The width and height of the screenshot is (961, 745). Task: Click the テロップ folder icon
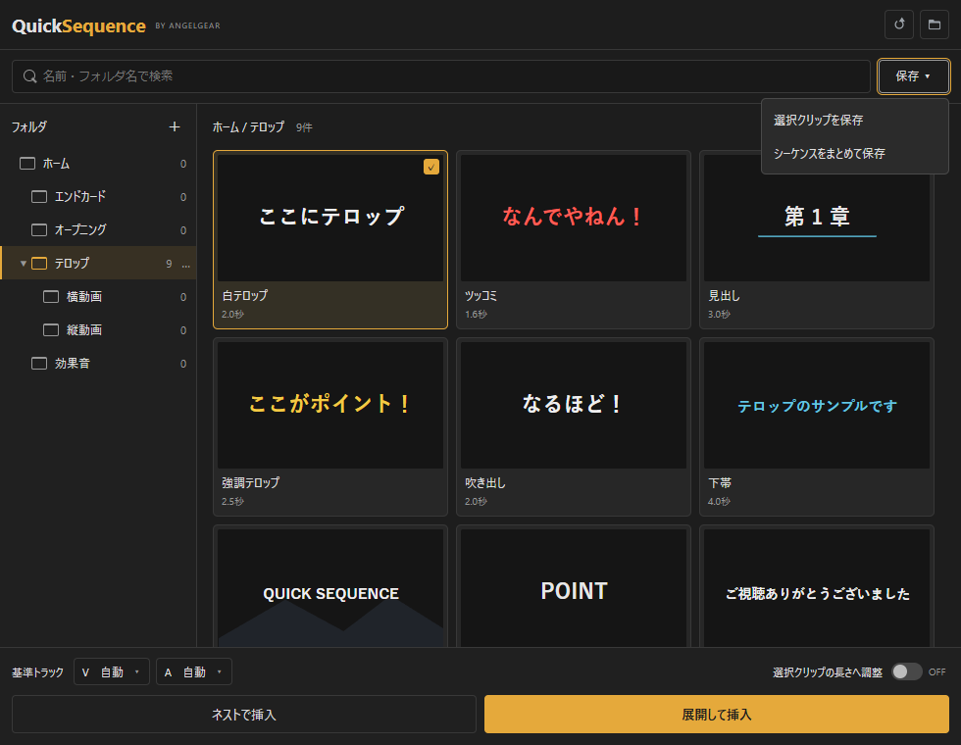coord(39,264)
